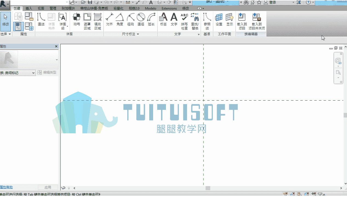Screen dimensions: 347x197
Task: Select the 弧长 arc length dimension tool
Action: (151, 20)
